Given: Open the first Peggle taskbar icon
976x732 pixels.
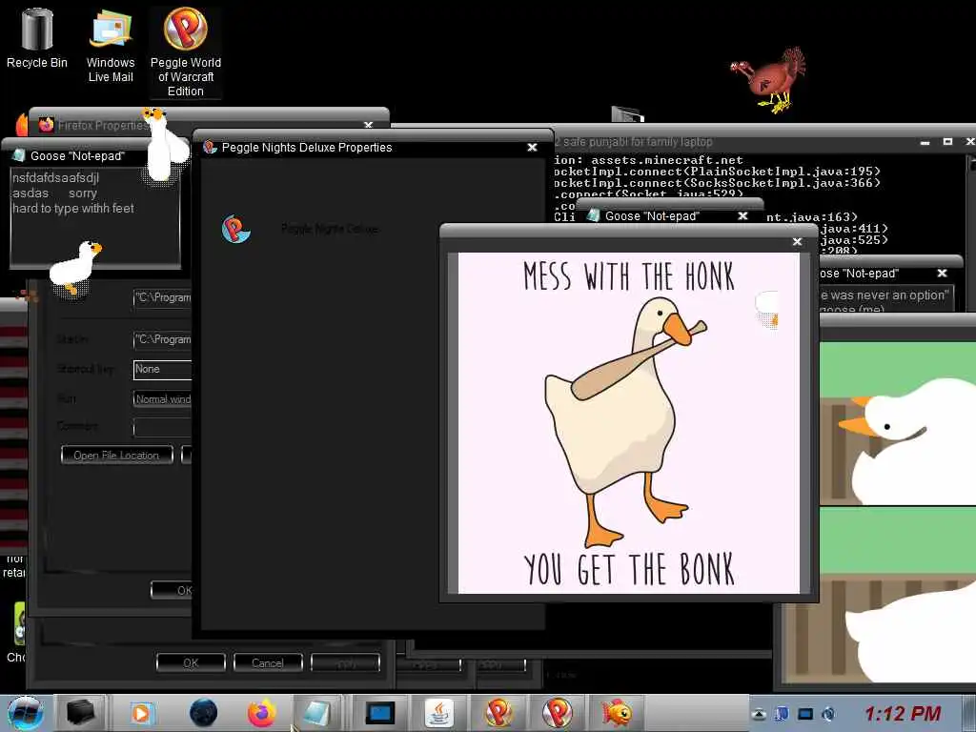Looking at the screenshot, I should [x=499, y=713].
